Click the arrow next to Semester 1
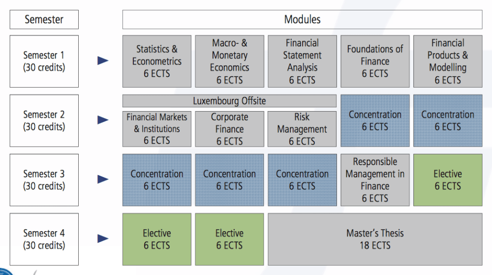This screenshot has width=492, height=275. (103, 61)
